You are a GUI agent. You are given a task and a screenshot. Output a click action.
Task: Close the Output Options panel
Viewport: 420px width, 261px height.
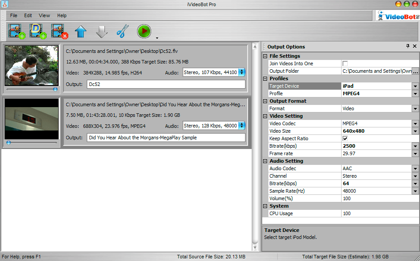415,46
